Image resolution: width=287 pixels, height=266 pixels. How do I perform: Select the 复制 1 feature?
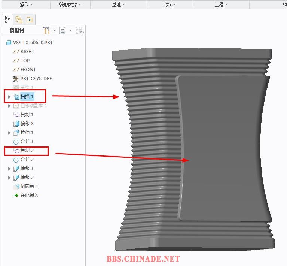coord(27,115)
